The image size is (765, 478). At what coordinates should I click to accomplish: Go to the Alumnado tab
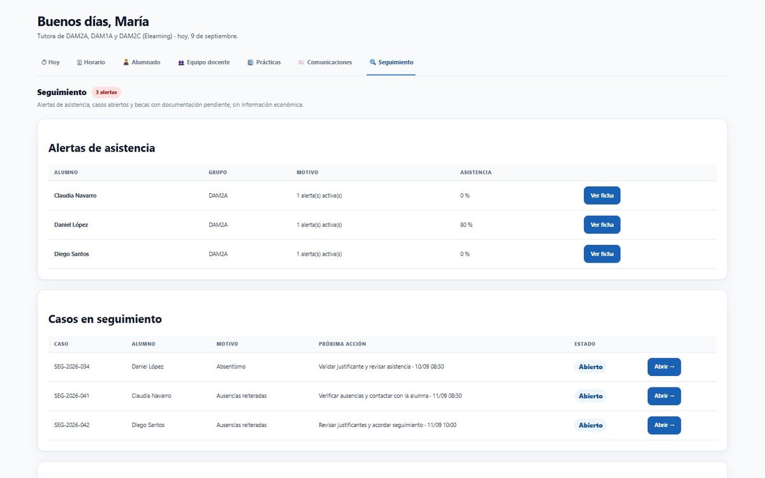[x=142, y=62]
